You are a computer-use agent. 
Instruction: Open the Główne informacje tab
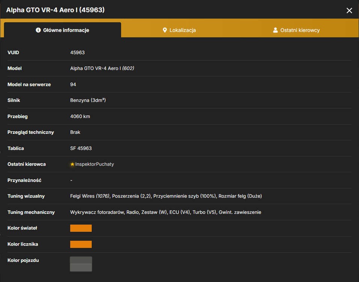62,30
